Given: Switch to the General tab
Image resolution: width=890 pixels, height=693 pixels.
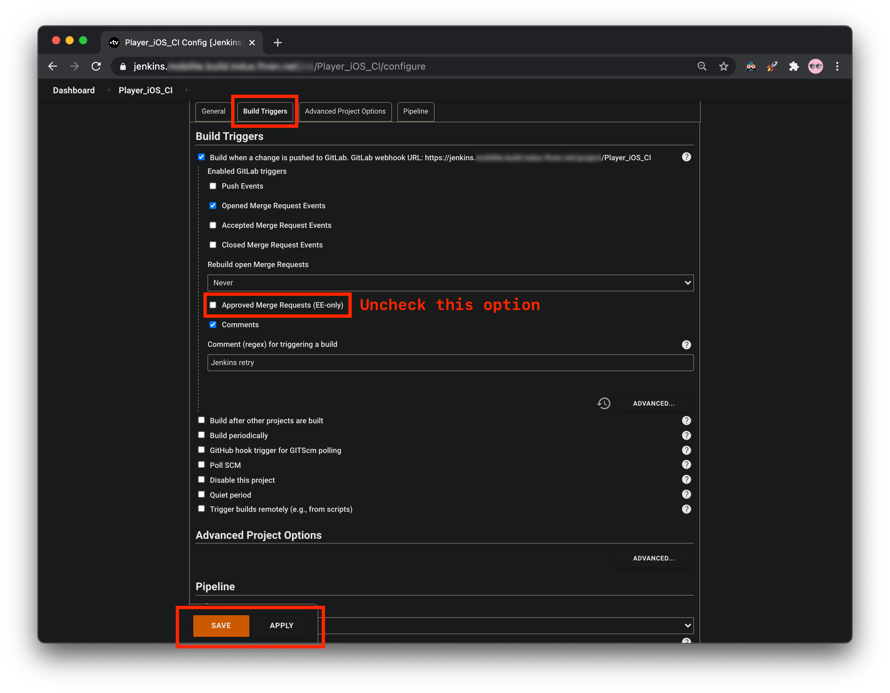Looking at the screenshot, I should pos(213,111).
